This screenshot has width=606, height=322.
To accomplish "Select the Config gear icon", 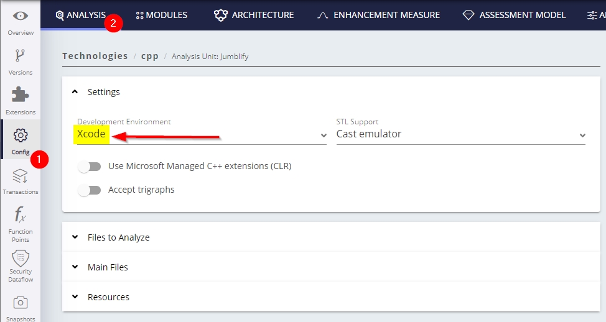I will point(20,136).
